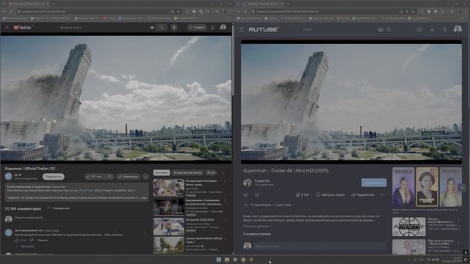Viewport: 470px width, 264px height.
Task: Open Rutube video more options ellipsis
Action: tap(383, 195)
